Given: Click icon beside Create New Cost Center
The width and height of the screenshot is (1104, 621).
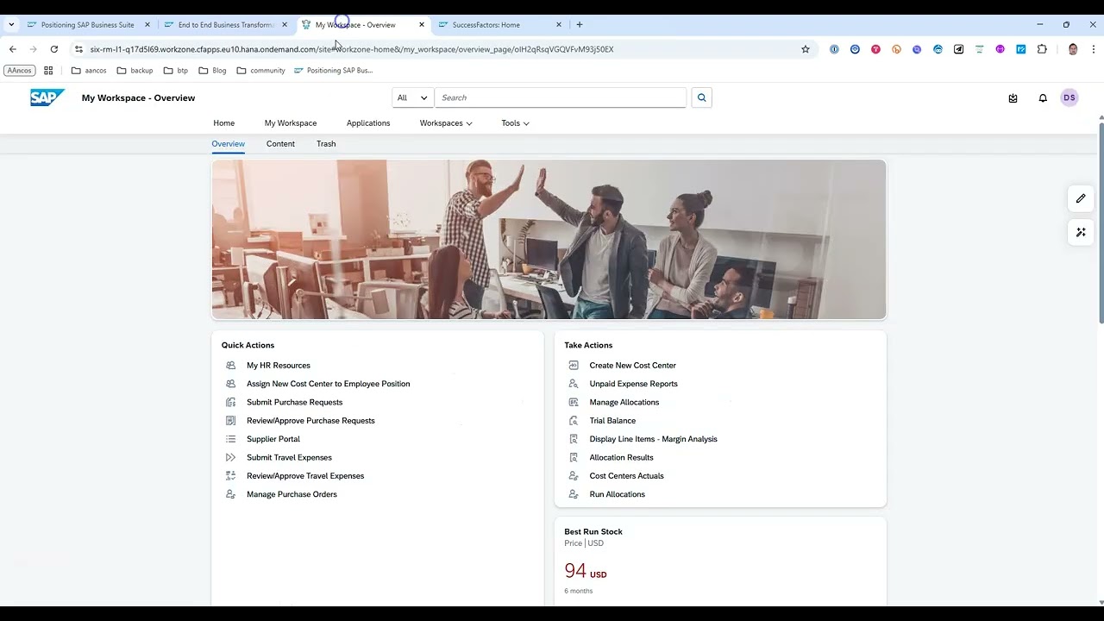Looking at the screenshot, I should (x=574, y=366).
